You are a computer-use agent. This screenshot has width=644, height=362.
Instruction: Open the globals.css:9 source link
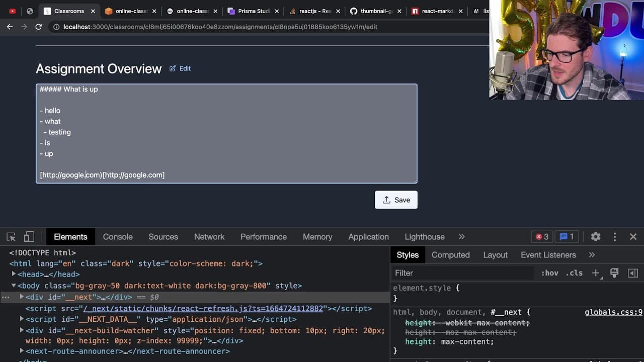tap(613, 312)
